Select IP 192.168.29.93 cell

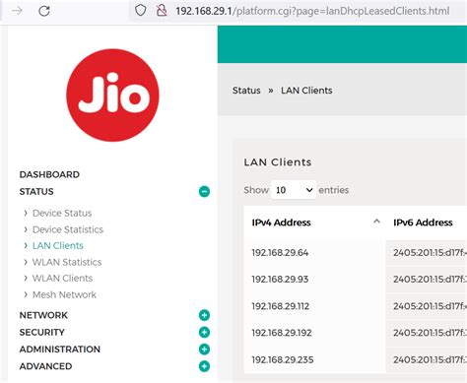(280, 280)
